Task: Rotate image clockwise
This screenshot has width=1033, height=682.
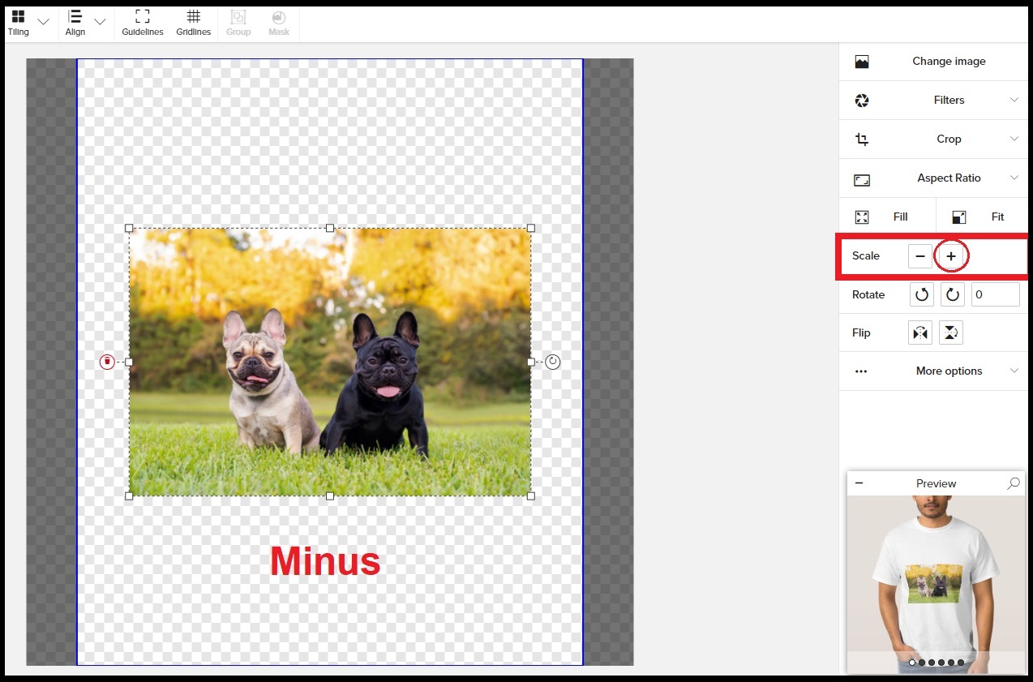Action: point(953,294)
